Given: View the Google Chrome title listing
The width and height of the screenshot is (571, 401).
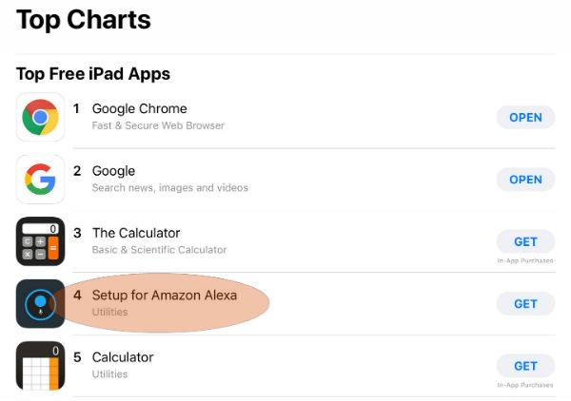Looking at the screenshot, I should [140, 108].
